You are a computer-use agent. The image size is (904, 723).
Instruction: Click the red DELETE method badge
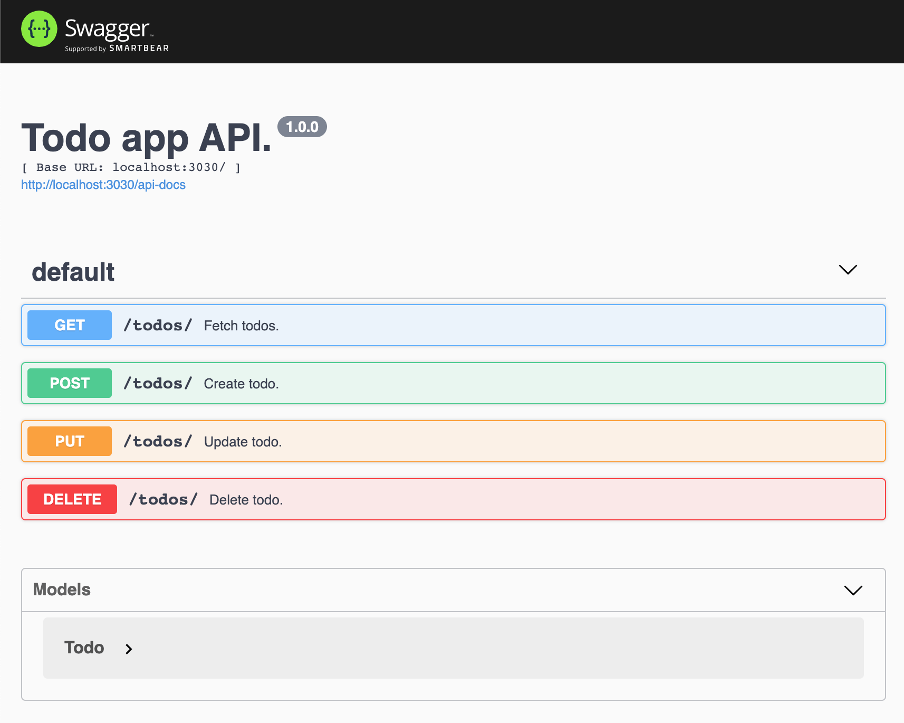(72, 499)
